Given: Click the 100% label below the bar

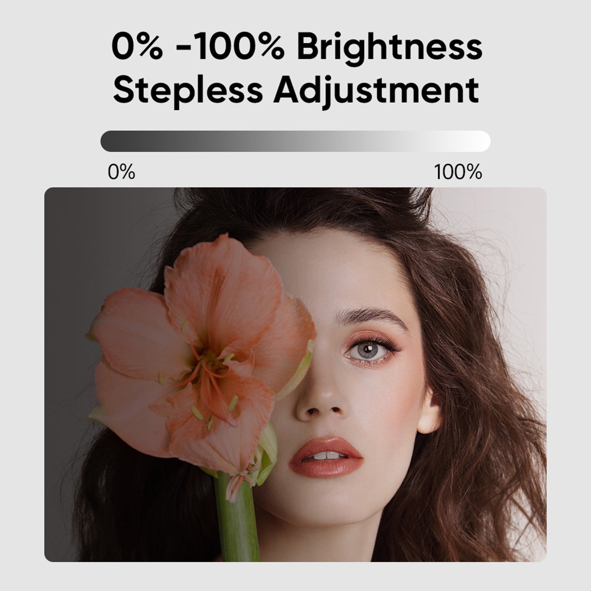Looking at the screenshot, I should coord(458,172).
